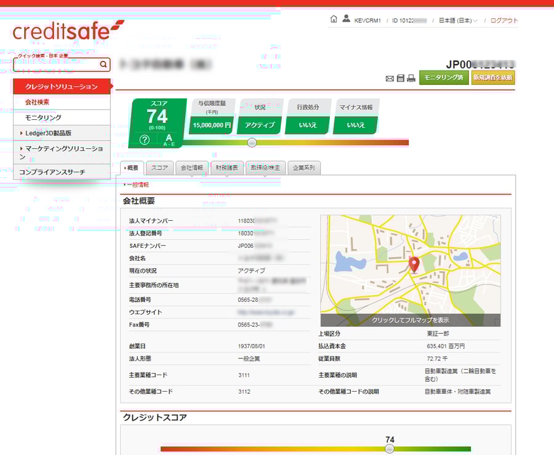Image resolution: width=554 pixels, height=455 pixels.
Task: Click the score slider handle under the header
Action: click(x=252, y=143)
